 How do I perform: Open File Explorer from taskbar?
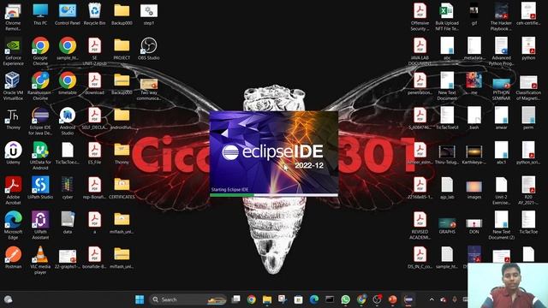pos(267,299)
